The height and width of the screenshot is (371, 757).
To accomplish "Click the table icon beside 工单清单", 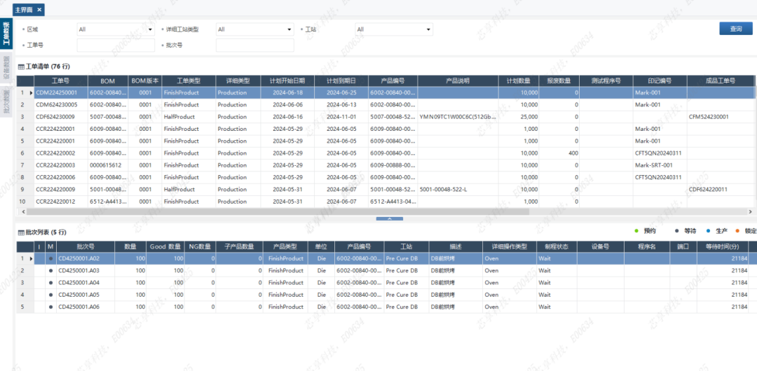I will point(21,66).
